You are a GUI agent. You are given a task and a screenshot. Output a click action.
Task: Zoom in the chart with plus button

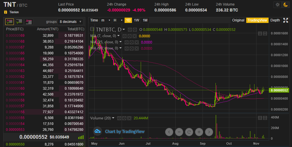click(199, 132)
